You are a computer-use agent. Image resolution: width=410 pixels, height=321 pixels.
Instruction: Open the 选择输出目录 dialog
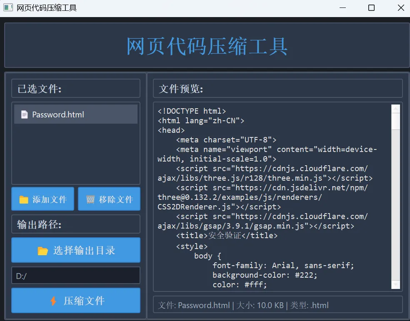[76, 250]
